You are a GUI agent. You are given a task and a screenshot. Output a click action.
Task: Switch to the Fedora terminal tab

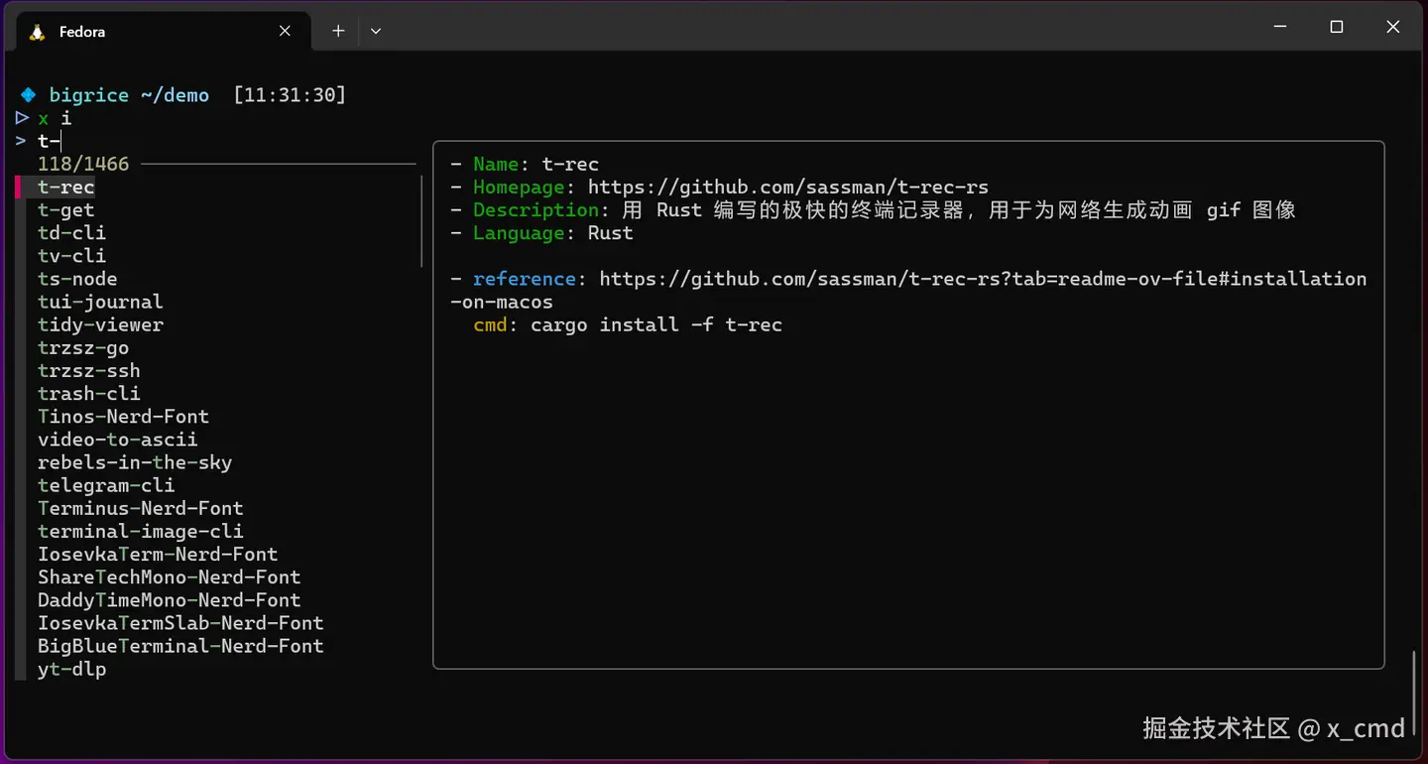tap(164, 32)
